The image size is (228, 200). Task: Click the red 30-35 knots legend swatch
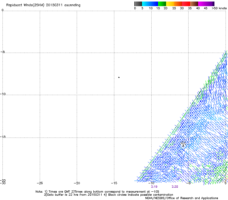(x=186, y=4)
